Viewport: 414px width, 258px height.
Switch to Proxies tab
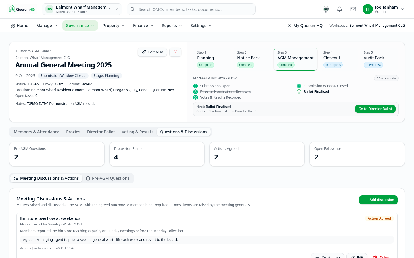point(73,132)
